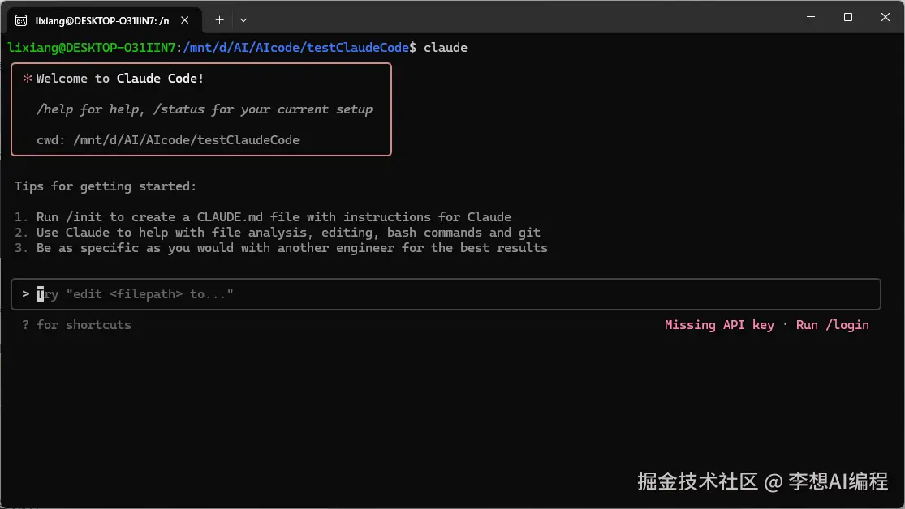
Task: Click the orange asterisk Claude logo
Action: [x=27, y=79]
